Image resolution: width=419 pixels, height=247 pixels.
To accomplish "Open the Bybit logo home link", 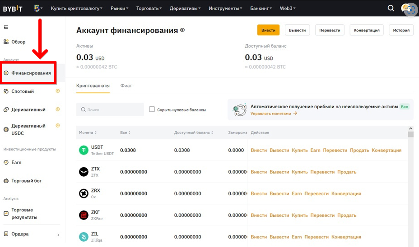I will coord(13,9).
